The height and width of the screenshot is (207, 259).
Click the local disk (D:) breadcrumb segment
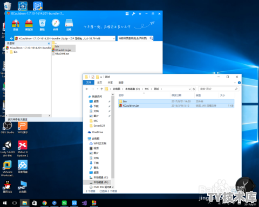click(132, 89)
